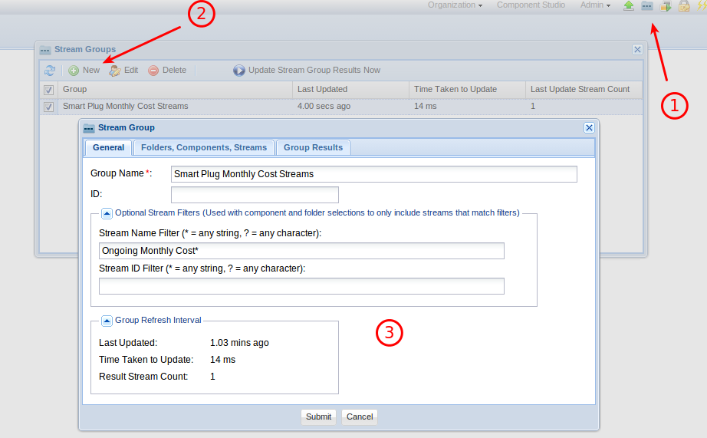Switch to the Folders, Components, Streams tab

click(204, 147)
